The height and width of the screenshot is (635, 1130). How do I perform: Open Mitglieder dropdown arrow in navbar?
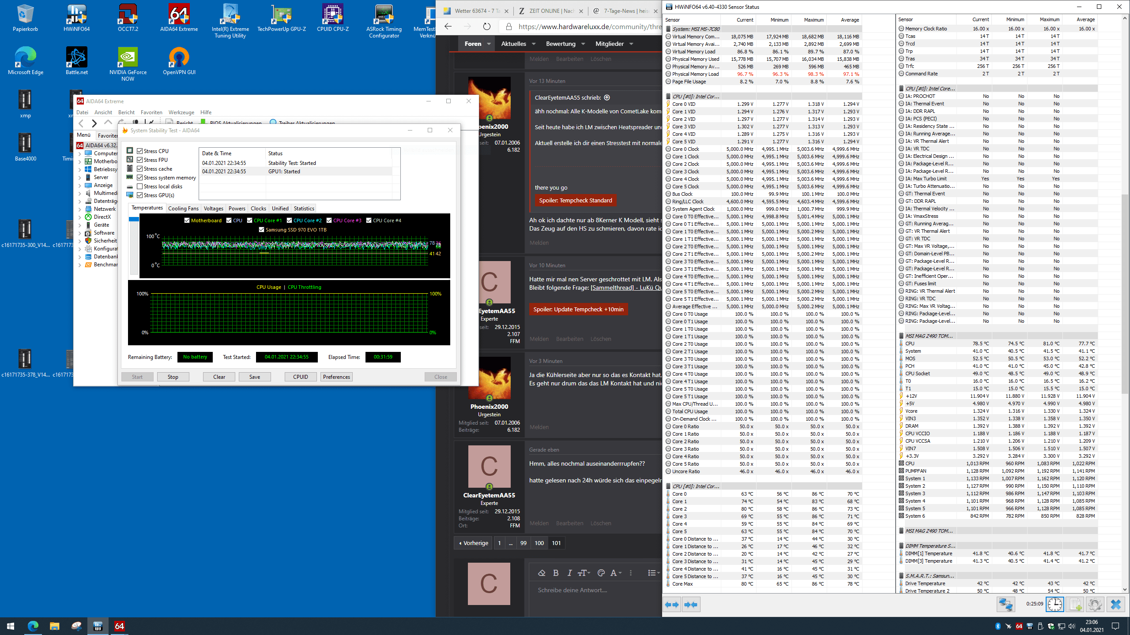[x=631, y=44]
